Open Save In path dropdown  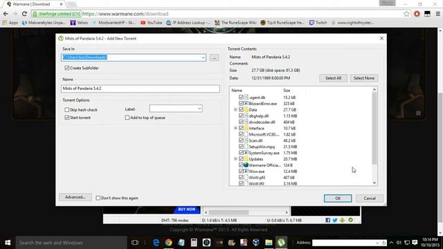tap(203, 57)
